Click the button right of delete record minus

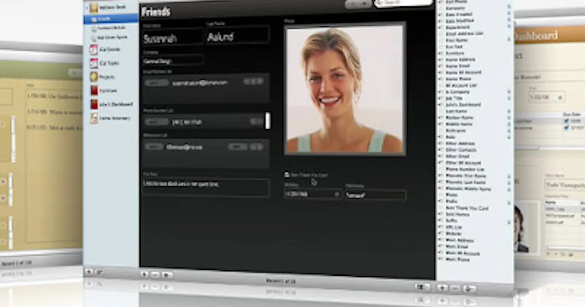(167, 275)
